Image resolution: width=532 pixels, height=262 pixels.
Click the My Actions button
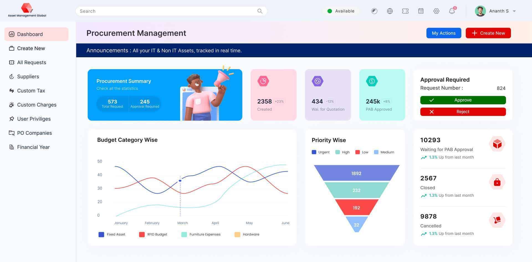(444, 33)
